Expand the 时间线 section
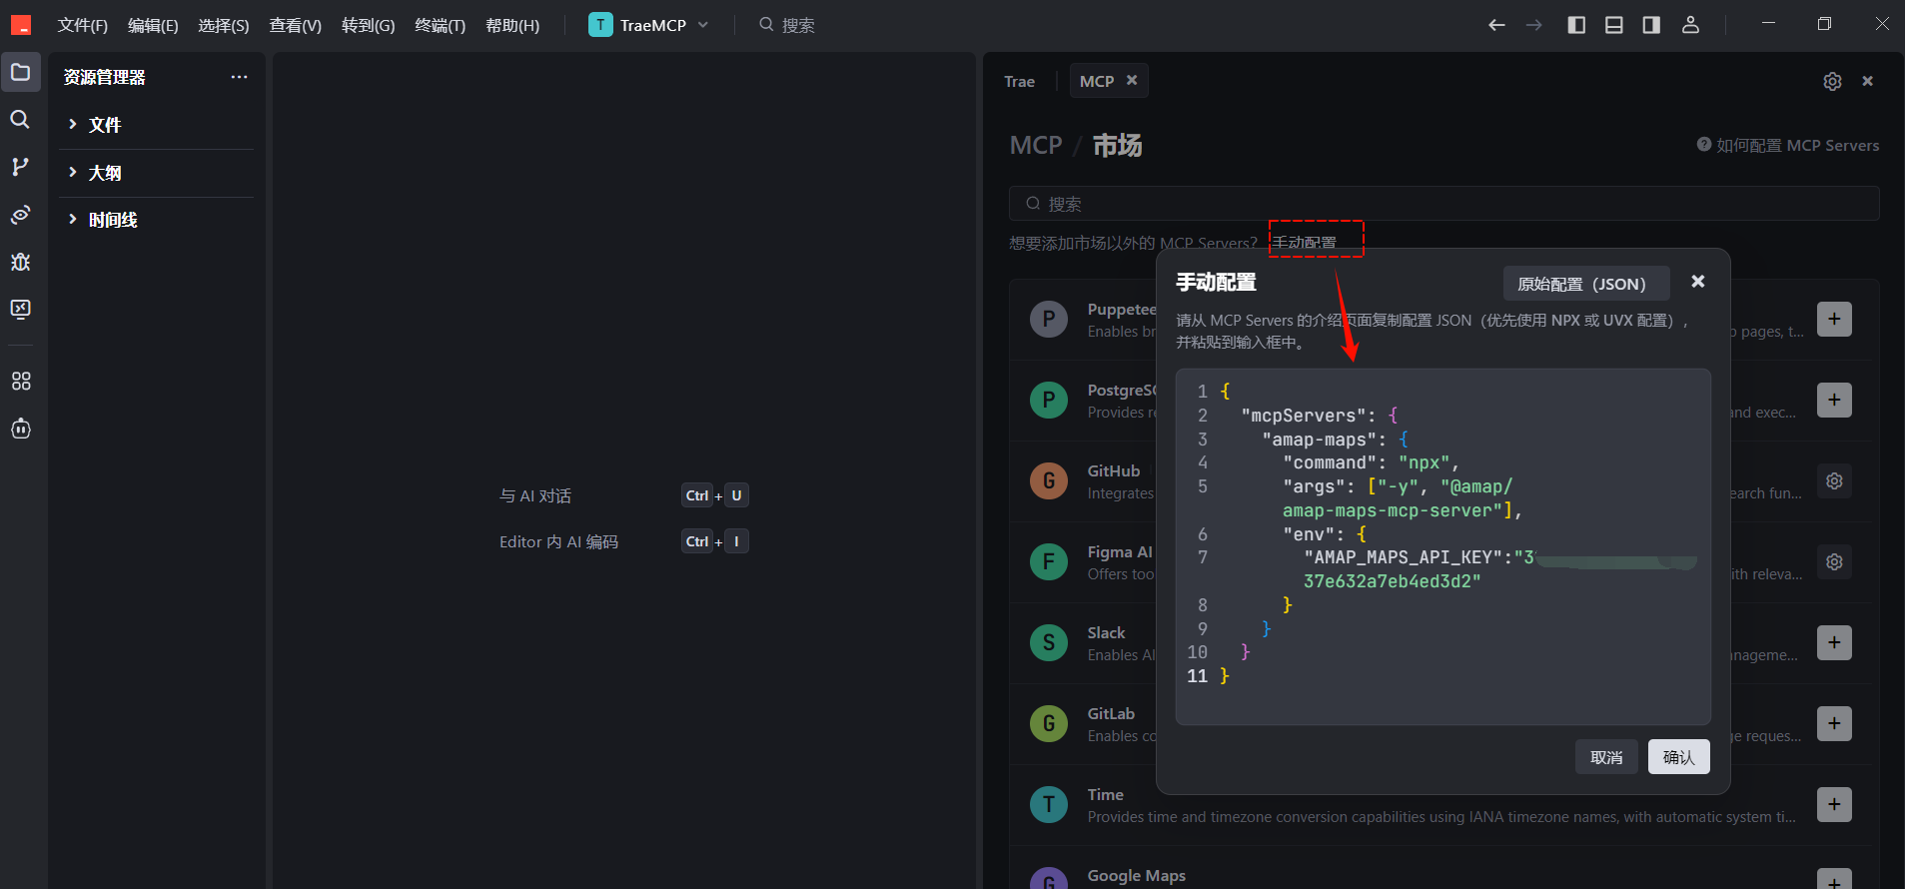The height and width of the screenshot is (889, 1905). [156, 220]
